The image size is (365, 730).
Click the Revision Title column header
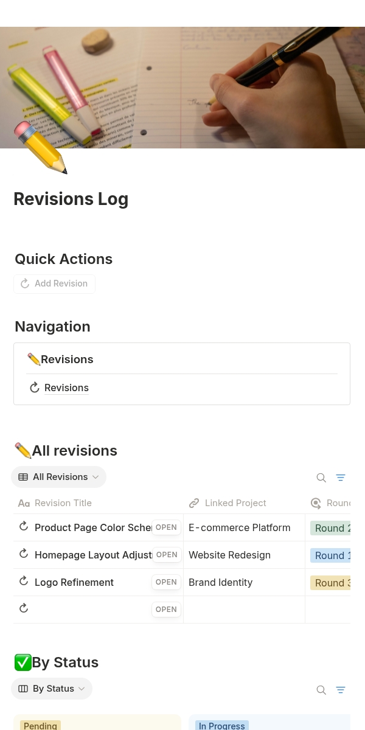click(63, 503)
